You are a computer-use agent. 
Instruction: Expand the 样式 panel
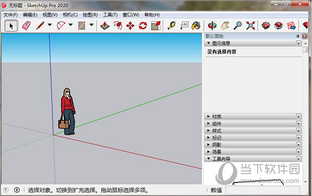[209, 130]
